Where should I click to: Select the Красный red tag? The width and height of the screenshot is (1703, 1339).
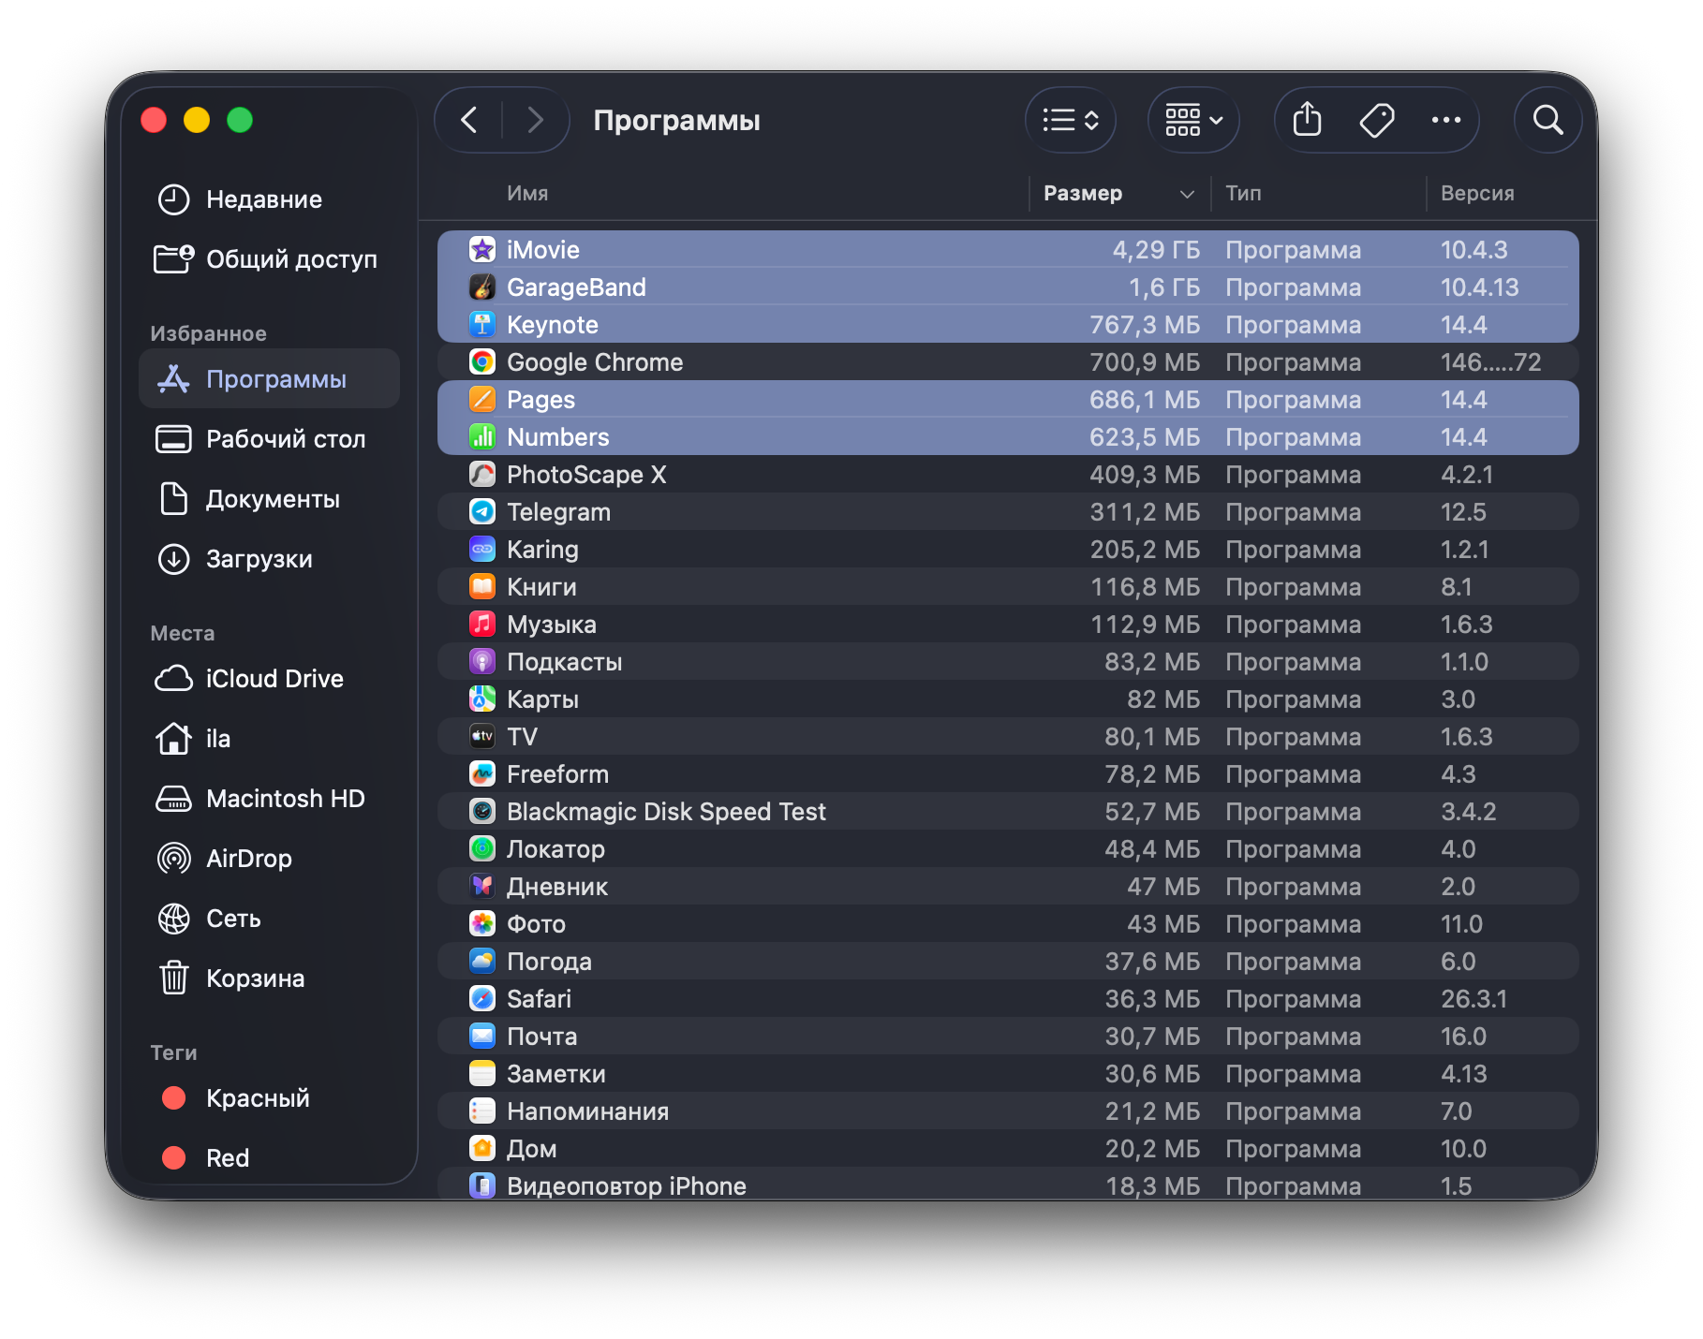point(257,1098)
